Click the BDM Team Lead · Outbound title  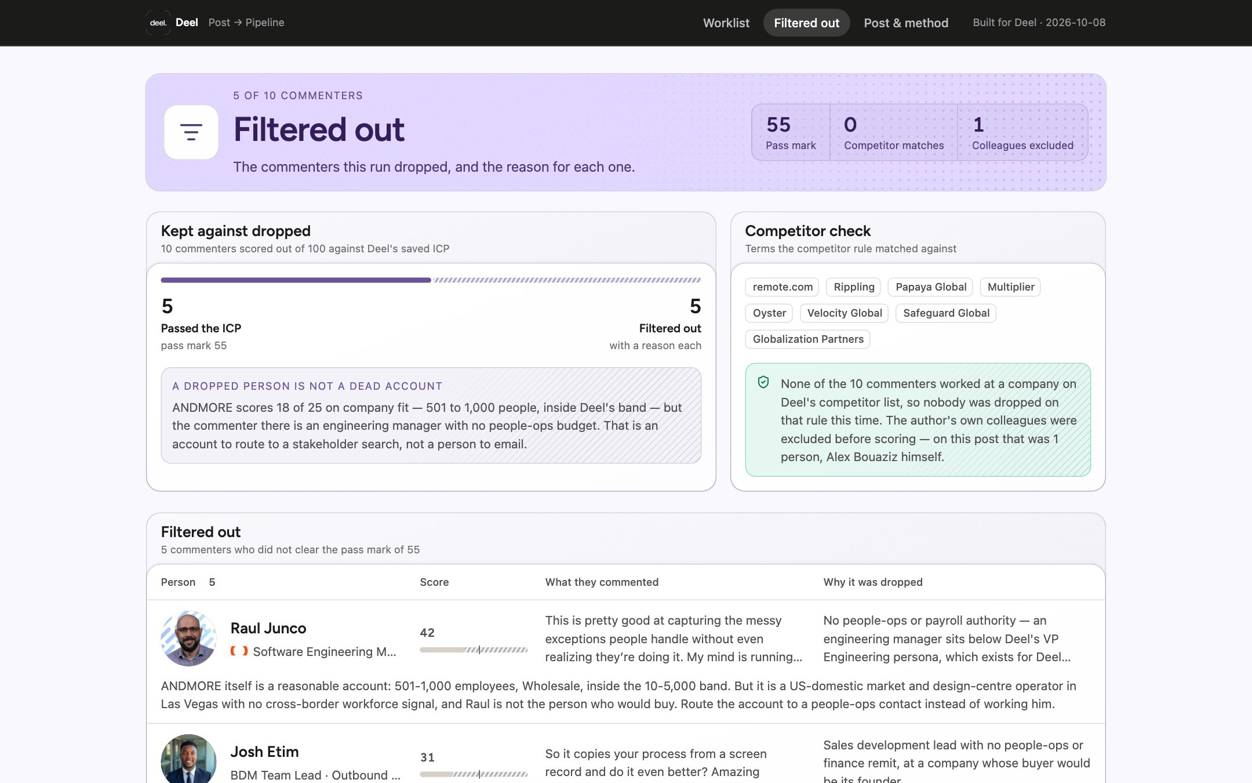pos(315,775)
